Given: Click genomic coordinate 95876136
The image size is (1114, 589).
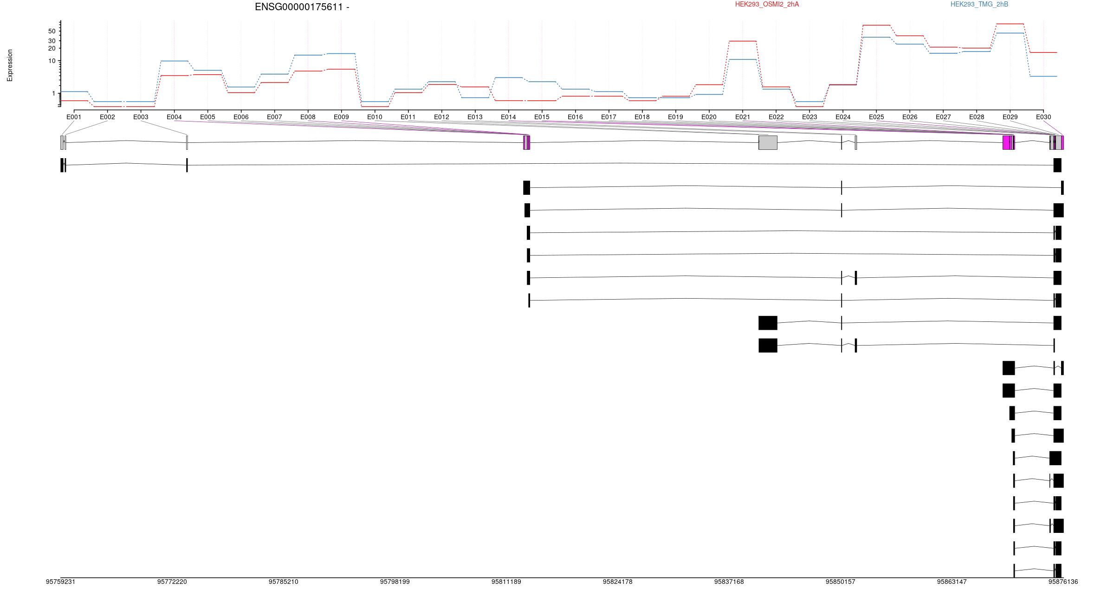Looking at the screenshot, I should [x=1063, y=582].
